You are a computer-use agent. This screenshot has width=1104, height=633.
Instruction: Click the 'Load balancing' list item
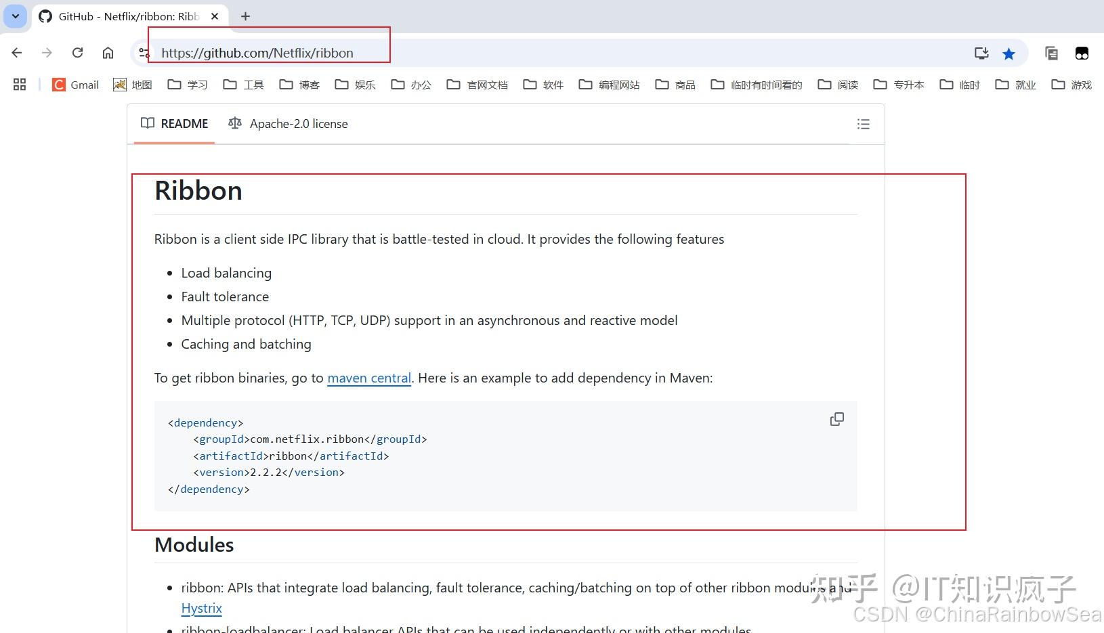point(226,273)
